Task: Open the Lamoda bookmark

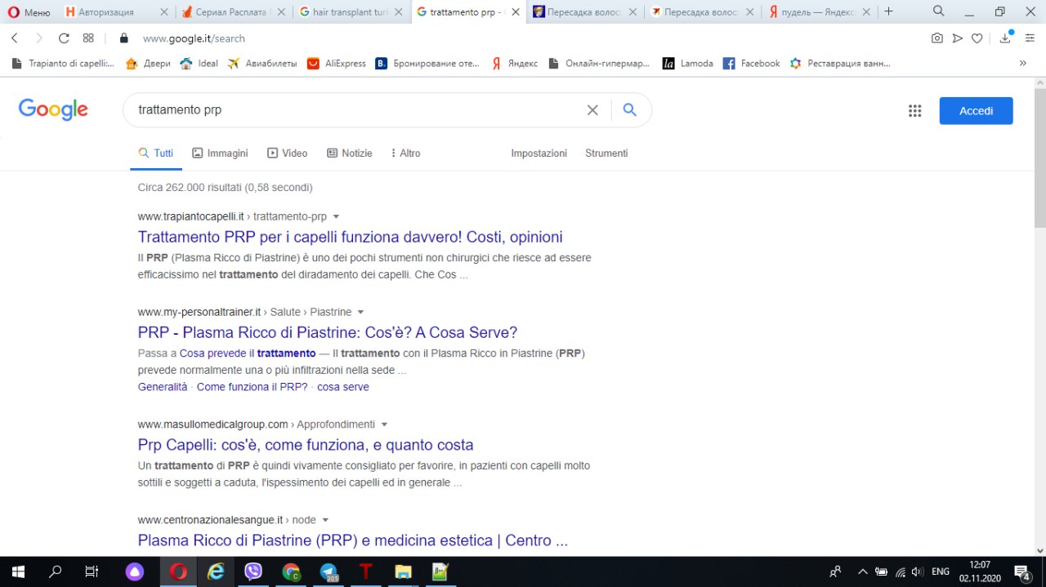Action: click(x=687, y=63)
